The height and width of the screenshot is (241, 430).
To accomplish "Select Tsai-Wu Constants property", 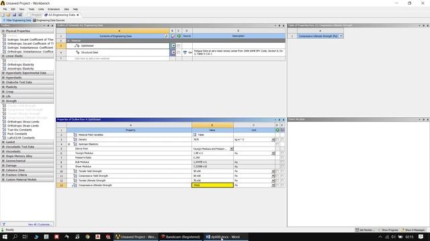I will [19, 130].
